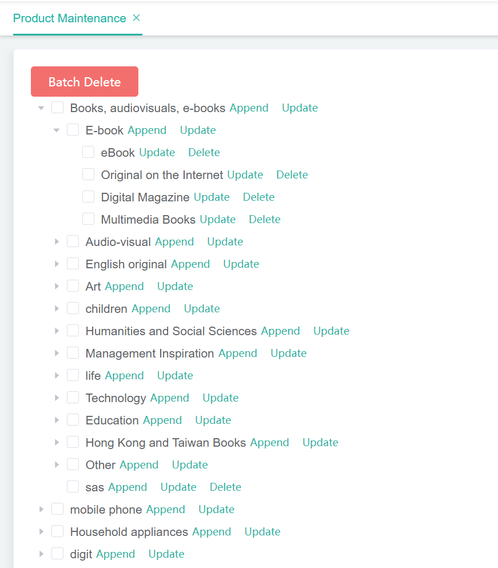Check the Books, audiovisuals, e-books checkbox
498x568 pixels.
pyautogui.click(x=58, y=107)
